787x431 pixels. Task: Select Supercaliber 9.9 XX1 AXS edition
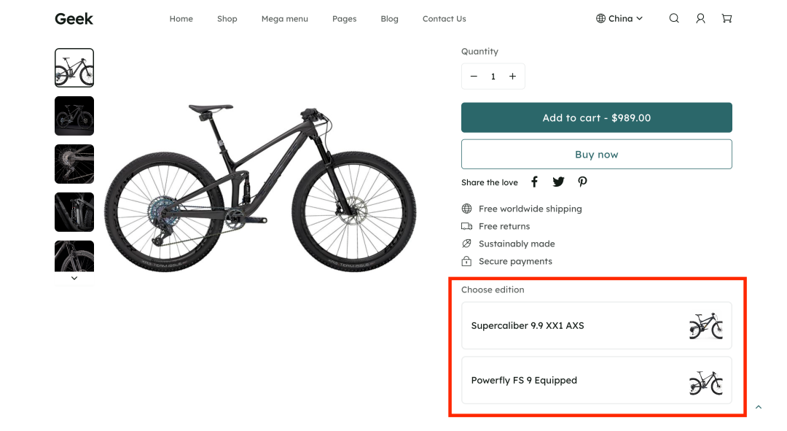tap(596, 325)
